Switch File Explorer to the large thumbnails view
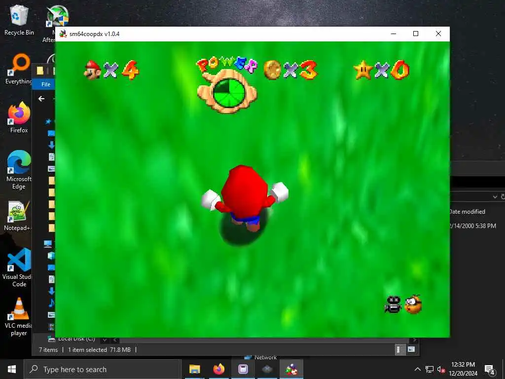505x379 pixels. tap(411, 350)
